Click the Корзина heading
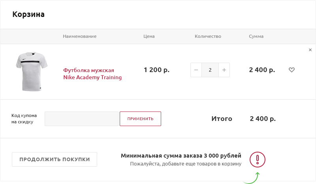The image size is (316, 184). (28, 15)
